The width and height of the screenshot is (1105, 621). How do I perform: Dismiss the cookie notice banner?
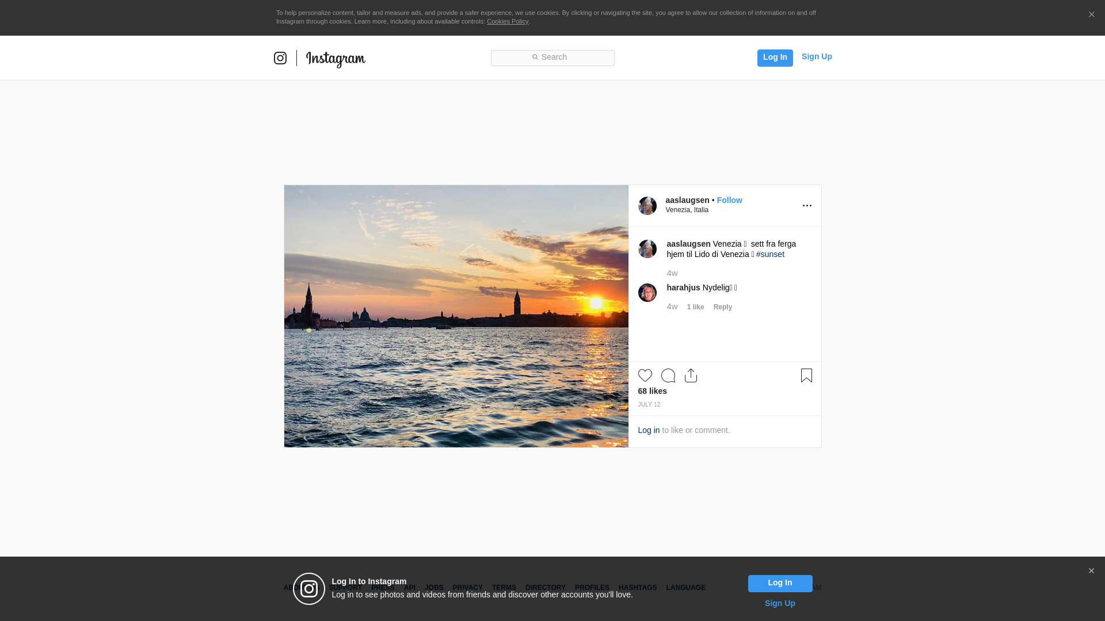pos(1091,15)
